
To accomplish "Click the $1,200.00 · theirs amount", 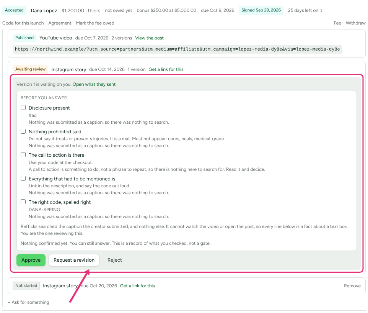I will pyautogui.click(x=81, y=11).
